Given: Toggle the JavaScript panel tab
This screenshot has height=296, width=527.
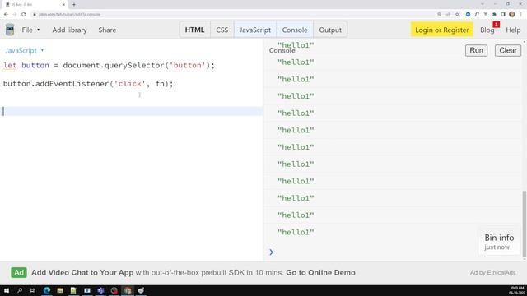Looking at the screenshot, I should pos(255,30).
